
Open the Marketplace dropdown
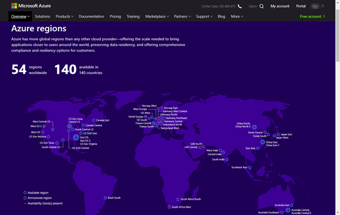[x=157, y=16]
